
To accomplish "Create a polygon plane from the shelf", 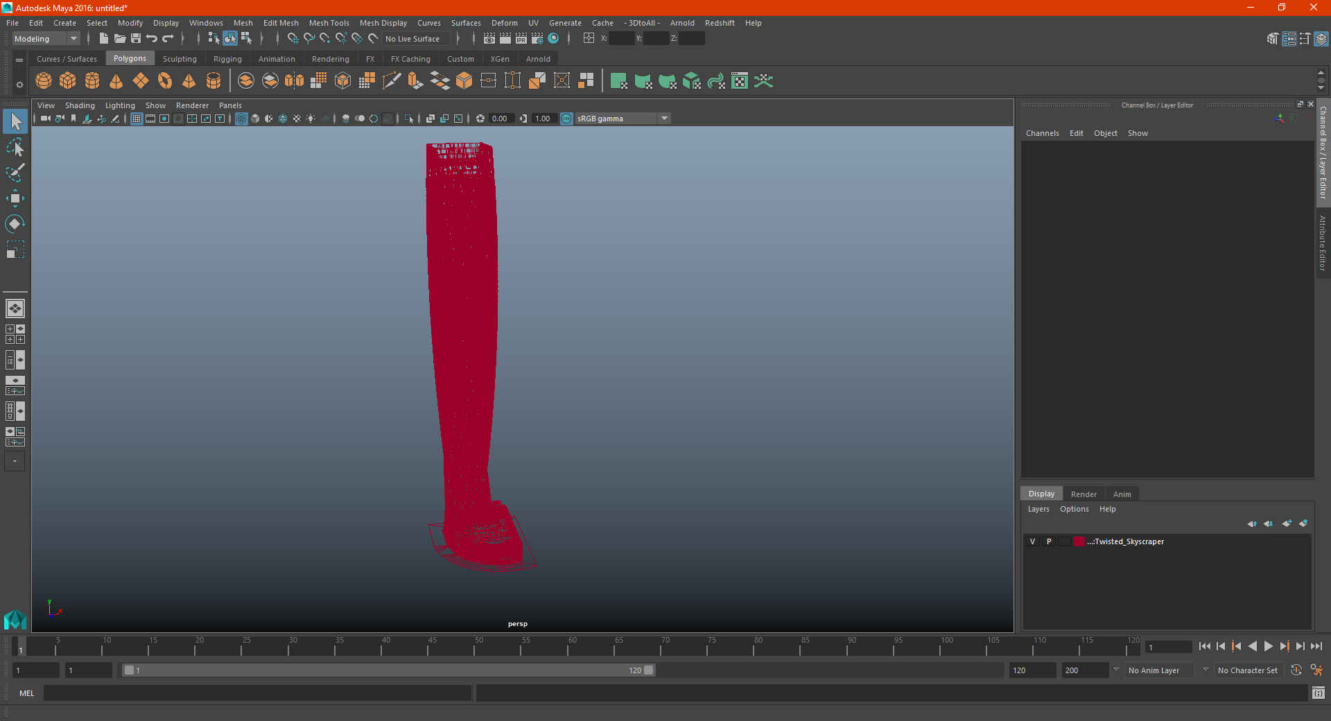I will tap(141, 81).
